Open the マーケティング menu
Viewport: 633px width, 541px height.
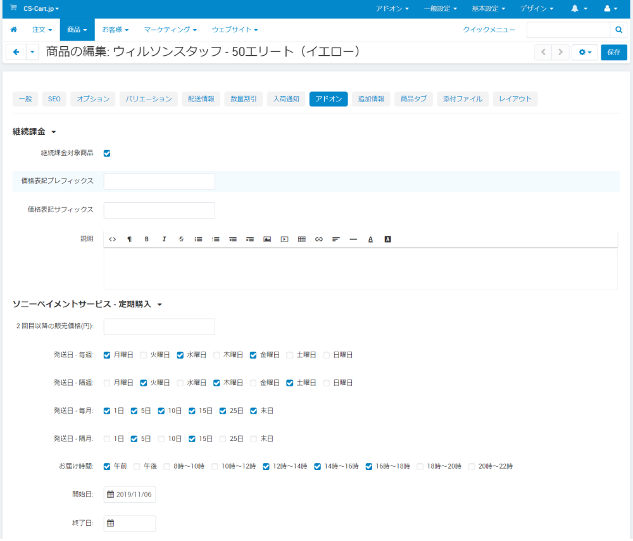click(x=170, y=30)
